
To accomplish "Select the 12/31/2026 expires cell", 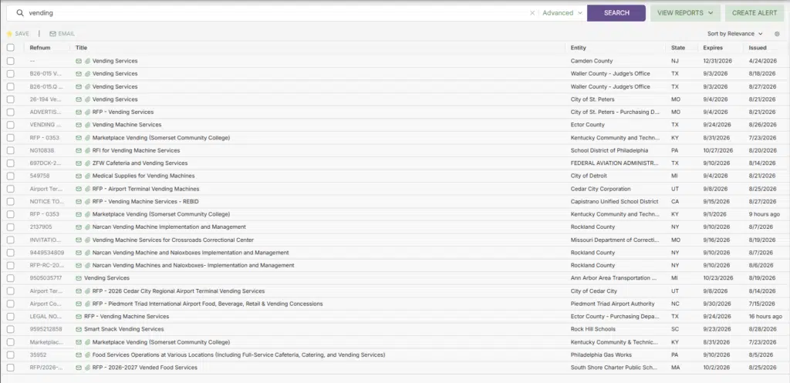I will [717, 61].
